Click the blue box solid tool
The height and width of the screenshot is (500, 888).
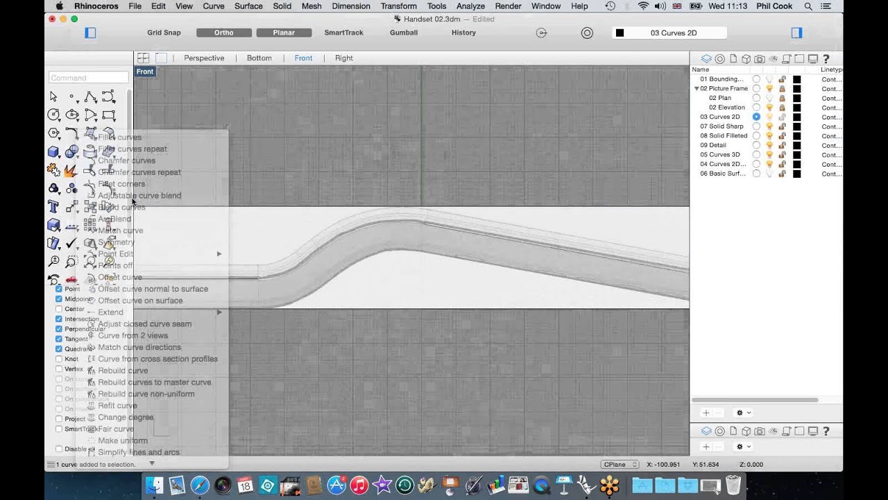pyautogui.click(x=53, y=151)
